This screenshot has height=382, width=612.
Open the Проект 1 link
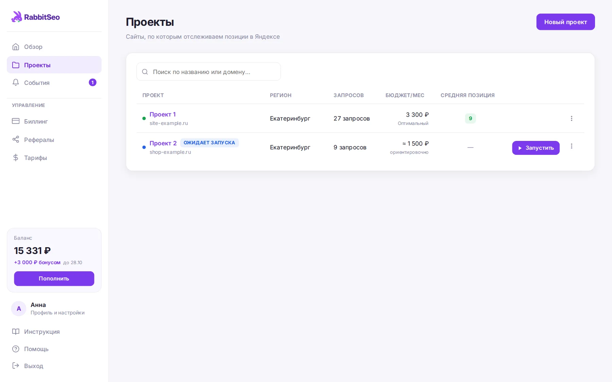(x=163, y=114)
